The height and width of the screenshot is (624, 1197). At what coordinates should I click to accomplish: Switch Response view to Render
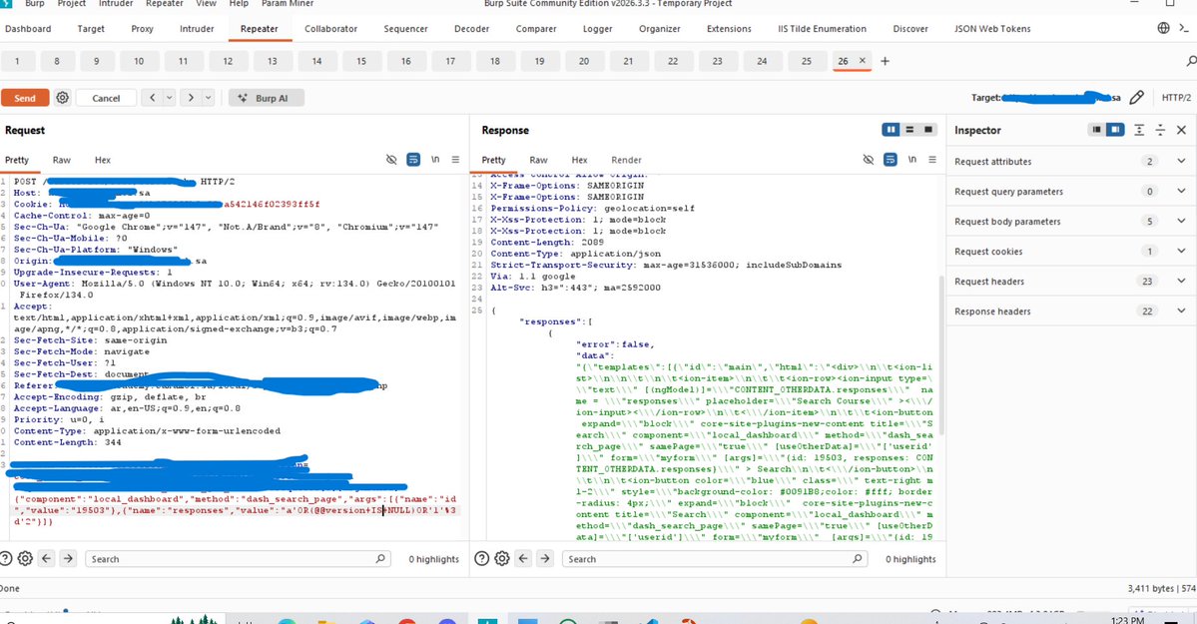point(626,160)
